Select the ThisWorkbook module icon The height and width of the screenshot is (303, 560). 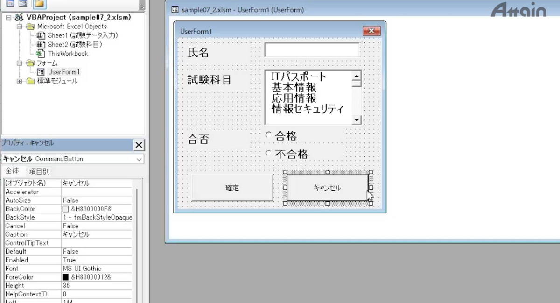pyautogui.click(x=41, y=54)
